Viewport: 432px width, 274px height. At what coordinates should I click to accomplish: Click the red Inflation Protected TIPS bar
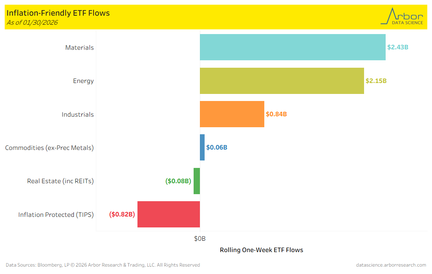pyautogui.click(x=168, y=214)
